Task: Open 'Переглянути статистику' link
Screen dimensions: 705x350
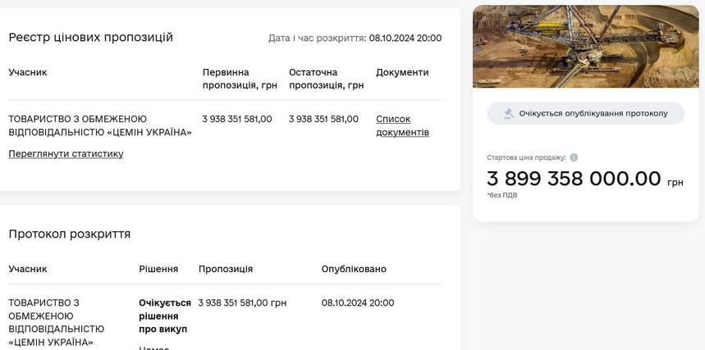Action: click(x=66, y=153)
